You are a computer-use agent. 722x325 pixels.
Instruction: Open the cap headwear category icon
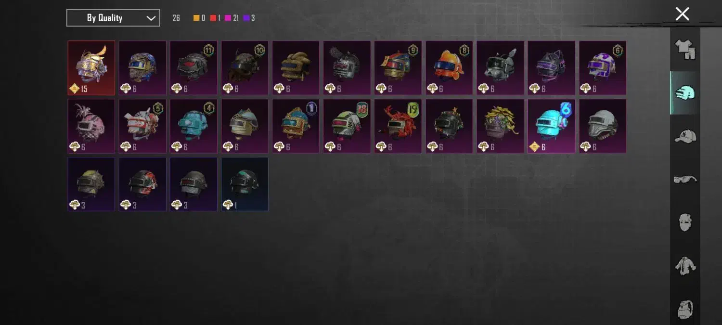point(685,136)
